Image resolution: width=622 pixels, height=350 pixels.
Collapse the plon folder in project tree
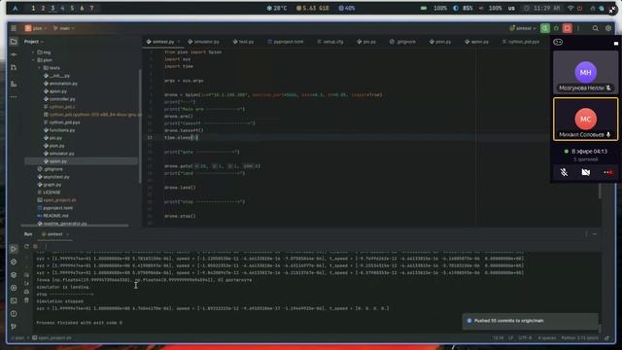coord(33,60)
